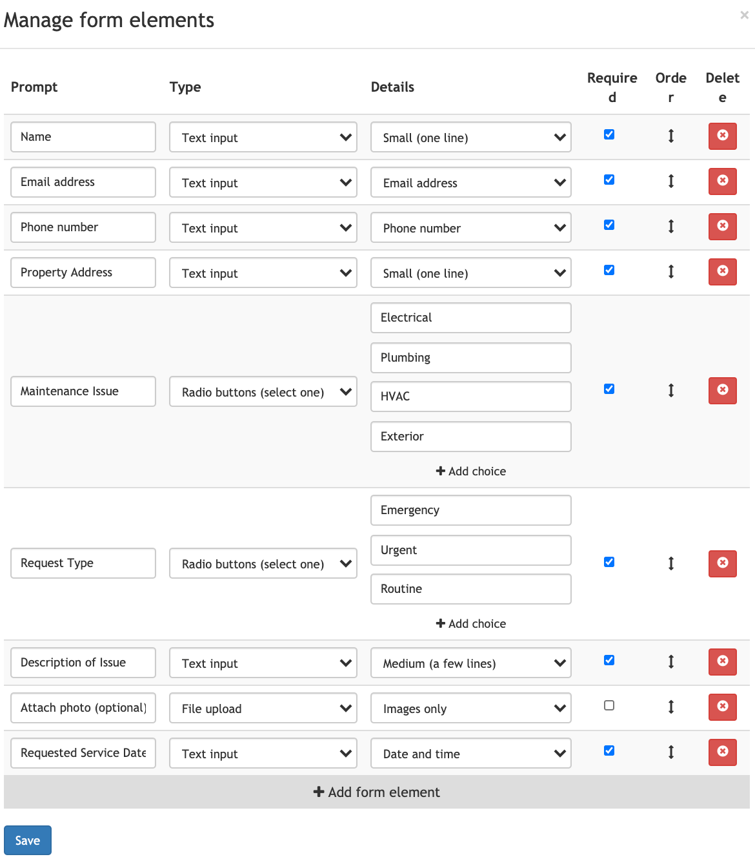The width and height of the screenshot is (755, 859).
Task: Uncheck Required for Property Address
Action: tap(609, 270)
